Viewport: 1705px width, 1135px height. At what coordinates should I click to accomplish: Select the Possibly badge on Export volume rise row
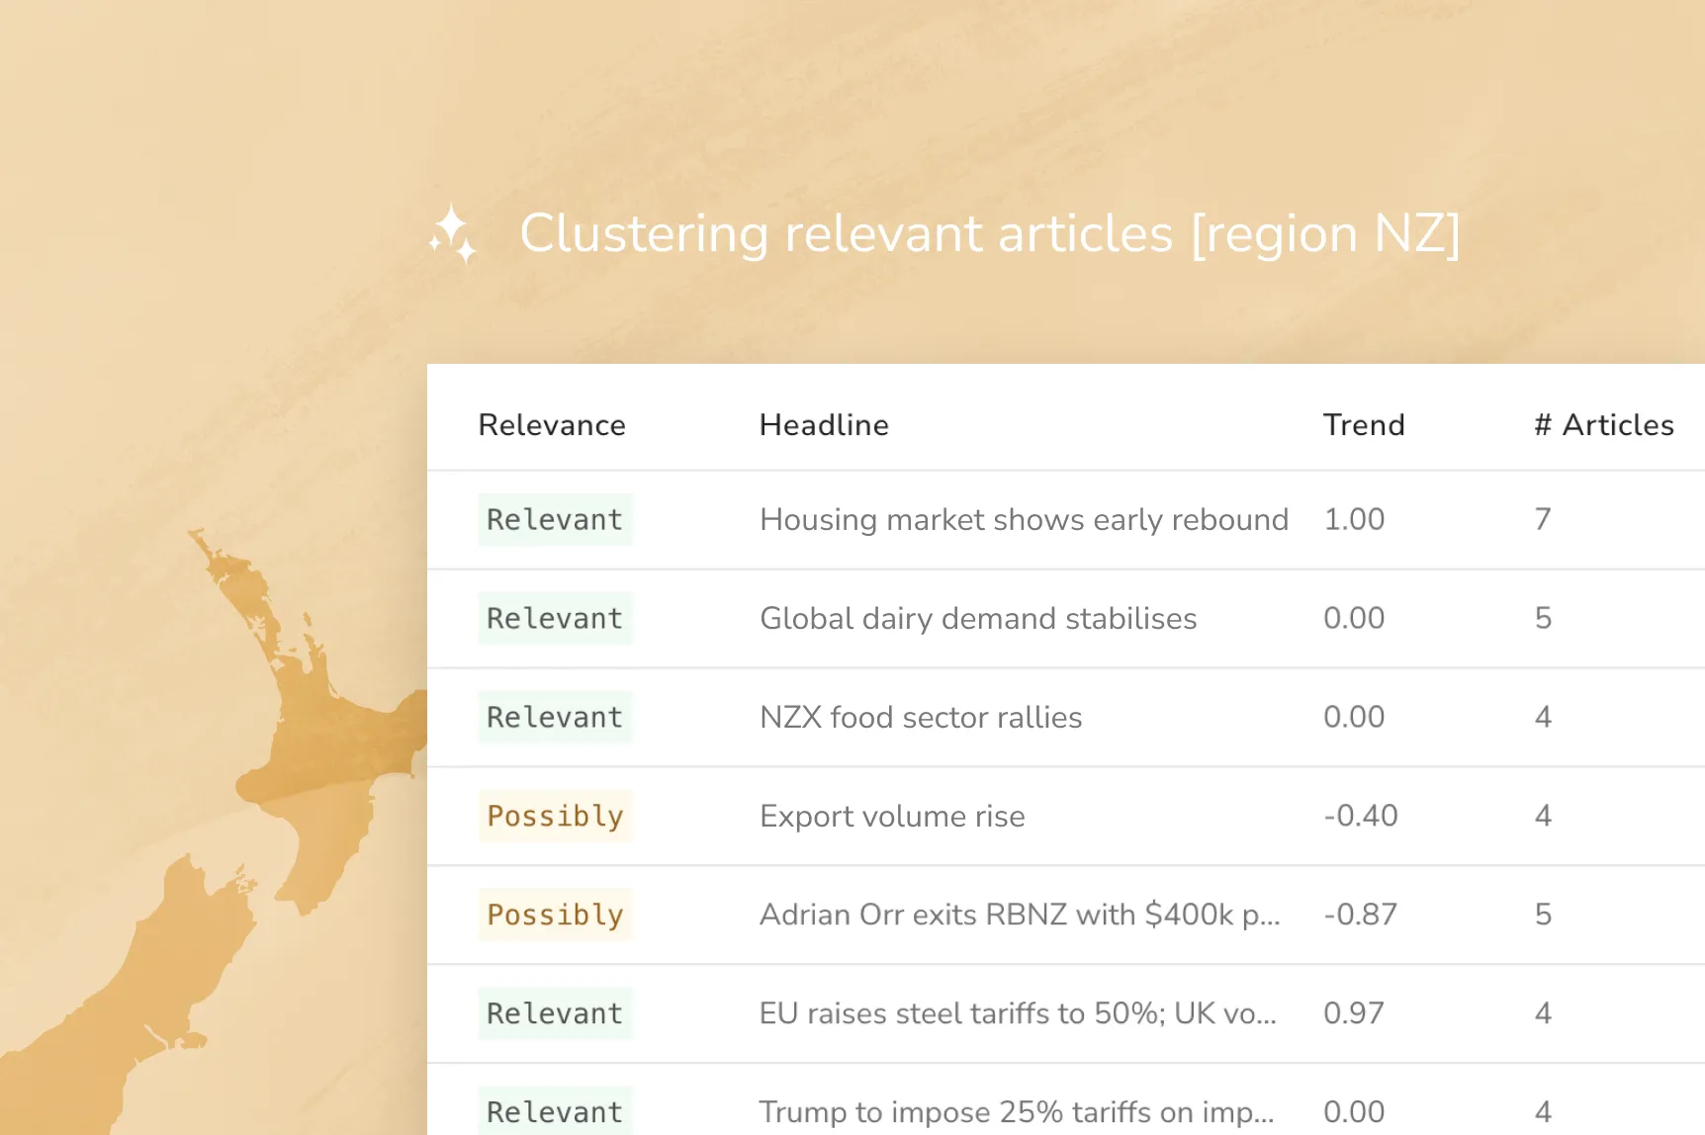point(555,816)
